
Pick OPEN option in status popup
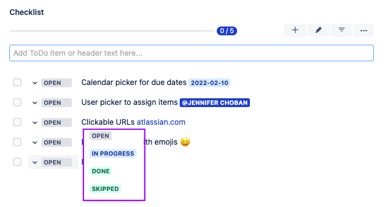coord(101,136)
